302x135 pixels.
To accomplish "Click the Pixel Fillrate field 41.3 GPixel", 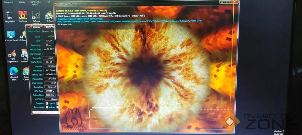I will [49, 70].
